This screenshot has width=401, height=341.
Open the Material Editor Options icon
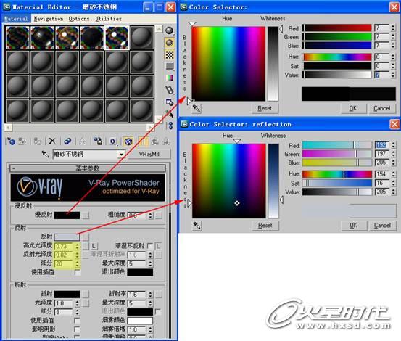[169, 102]
